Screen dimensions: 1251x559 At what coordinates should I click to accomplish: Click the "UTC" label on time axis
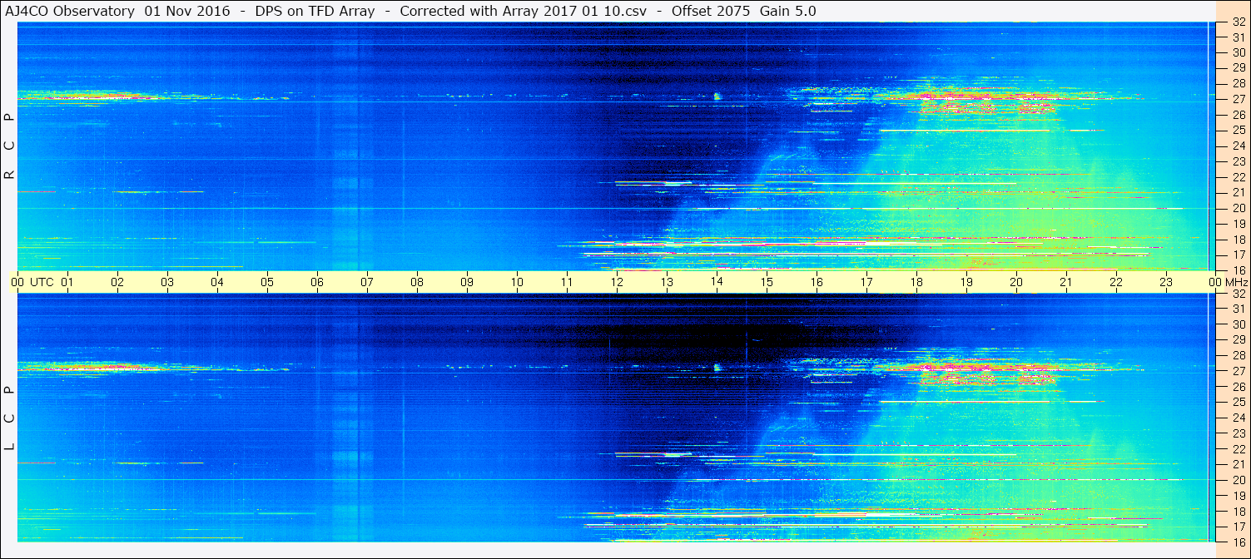point(42,282)
